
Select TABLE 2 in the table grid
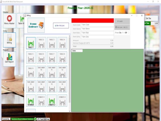point(41,43)
